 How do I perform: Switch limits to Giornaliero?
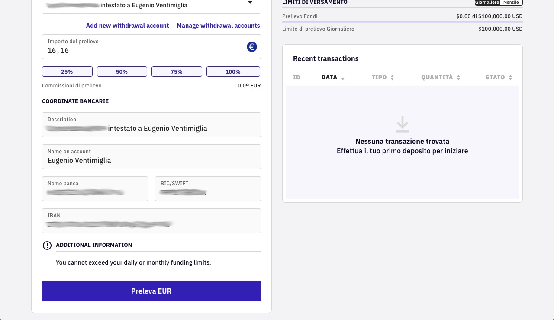[x=487, y=3]
